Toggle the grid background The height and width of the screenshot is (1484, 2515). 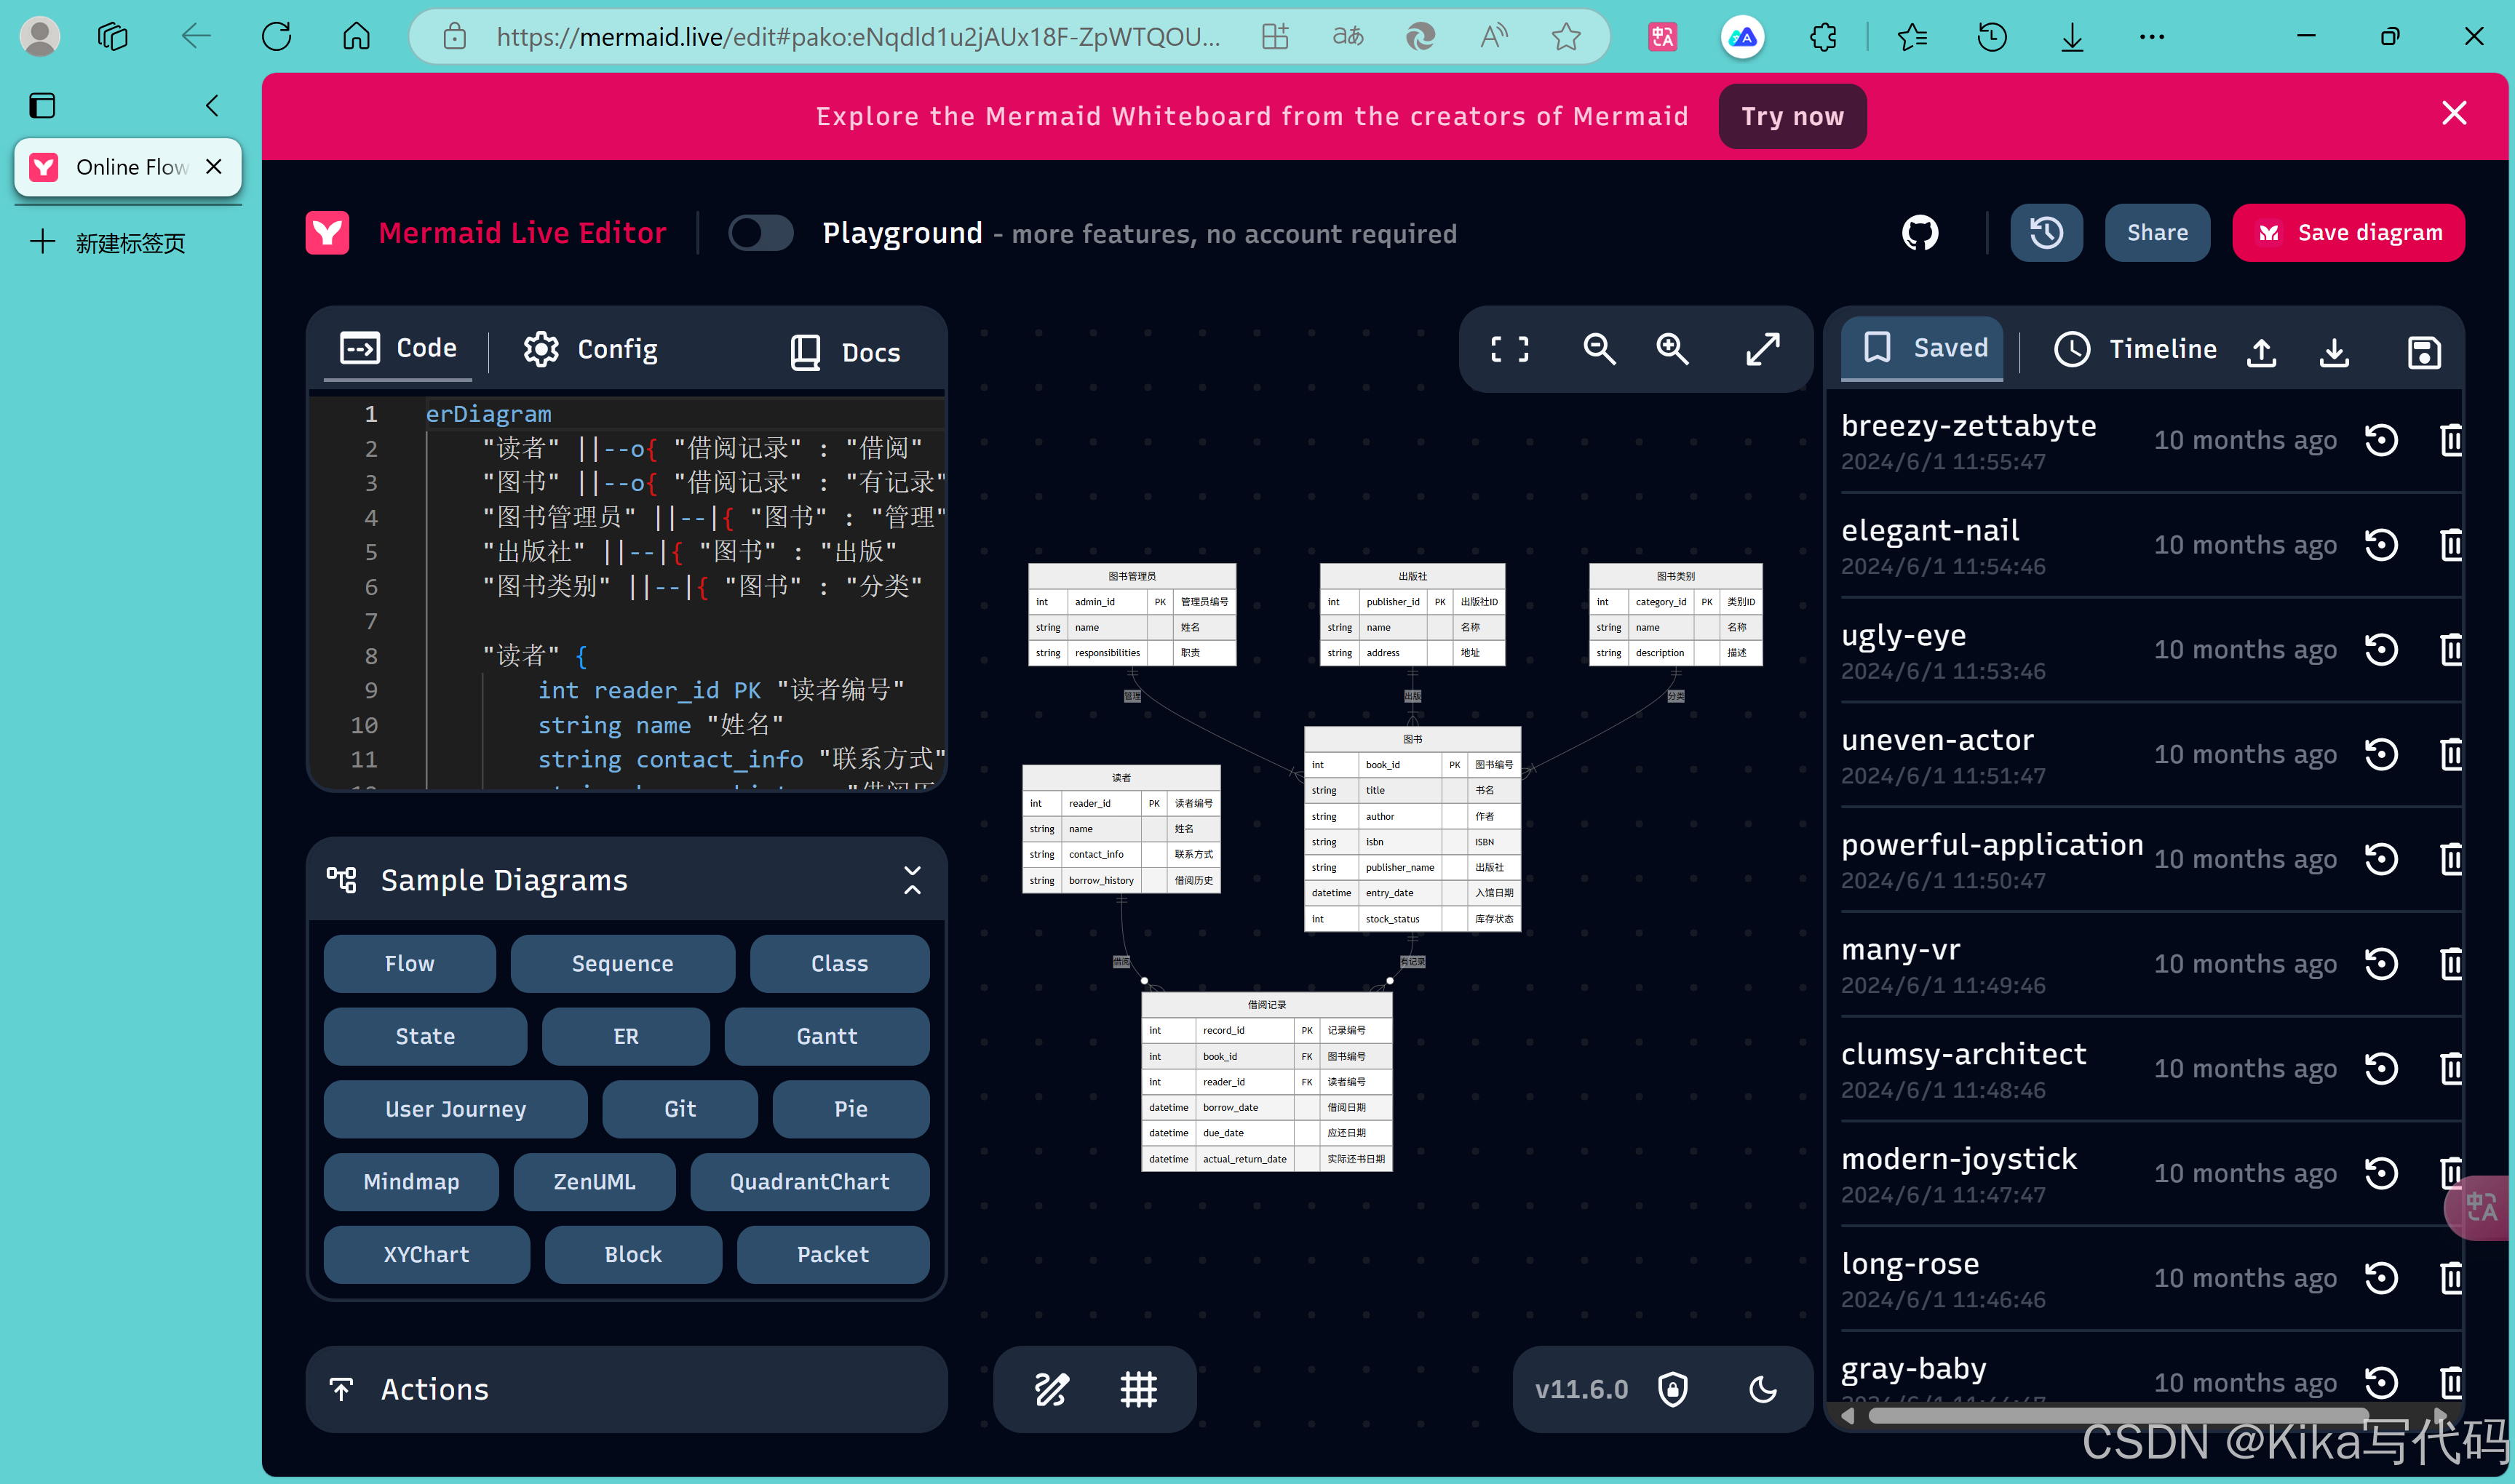[1138, 1389]
